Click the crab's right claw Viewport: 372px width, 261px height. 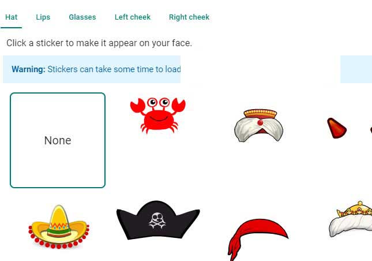click(178, 105)
